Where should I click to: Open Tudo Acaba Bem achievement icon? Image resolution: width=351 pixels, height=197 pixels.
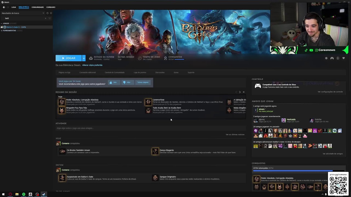click(x=148, y=110)
